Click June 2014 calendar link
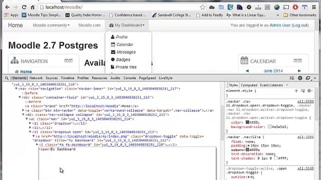 coord(273,71)
